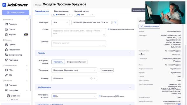Screen dimensions: 187x105
Task: Select the Настроить proxy option
Action: coord(58,62)
